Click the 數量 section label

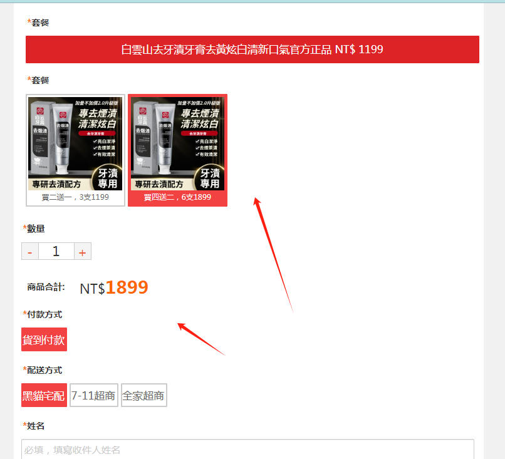pos(33,229)
